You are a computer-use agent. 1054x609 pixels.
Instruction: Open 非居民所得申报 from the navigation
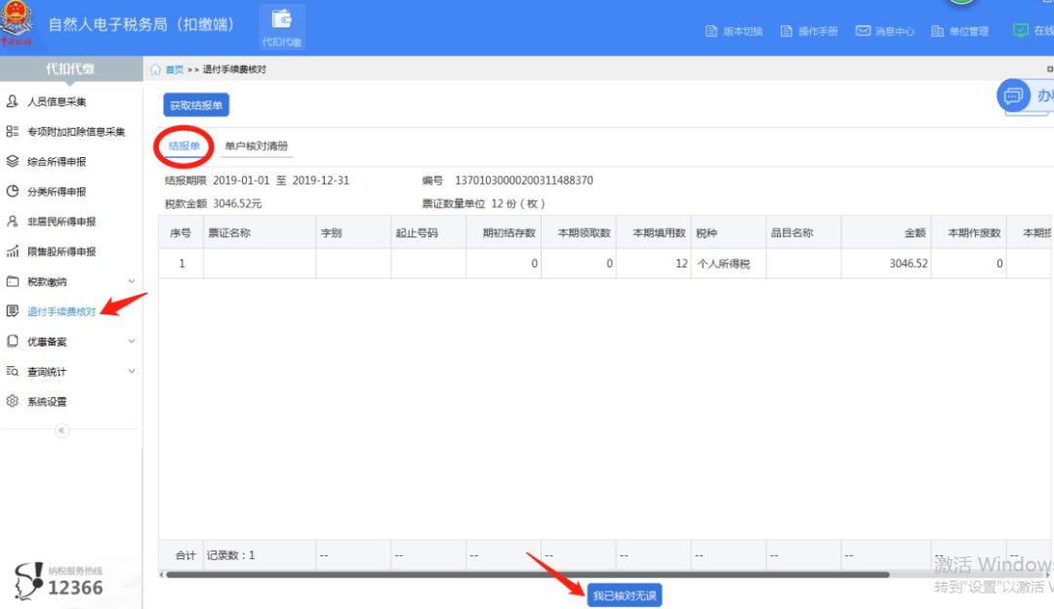(x=61, y=222)
